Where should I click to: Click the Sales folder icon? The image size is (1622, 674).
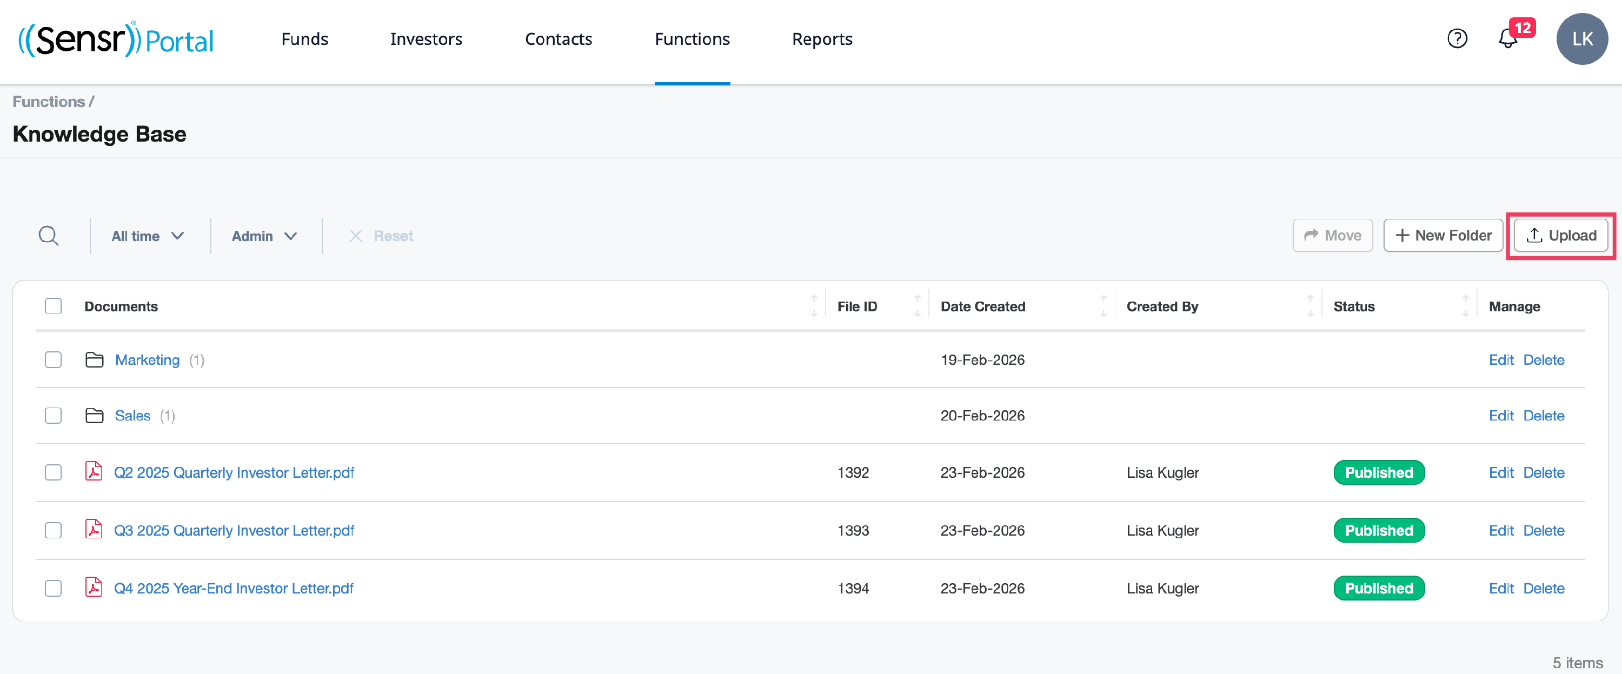click(95, 416)
